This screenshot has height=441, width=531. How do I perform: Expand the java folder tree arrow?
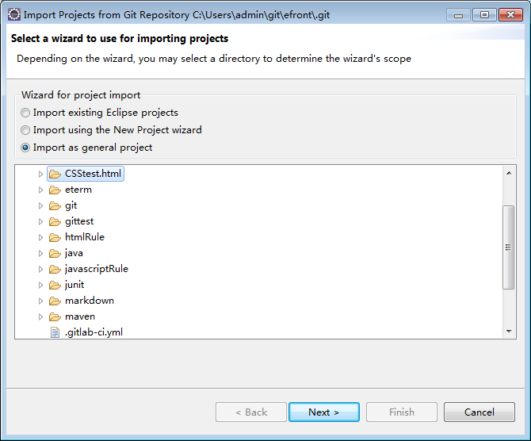click(x=41, y=253)
